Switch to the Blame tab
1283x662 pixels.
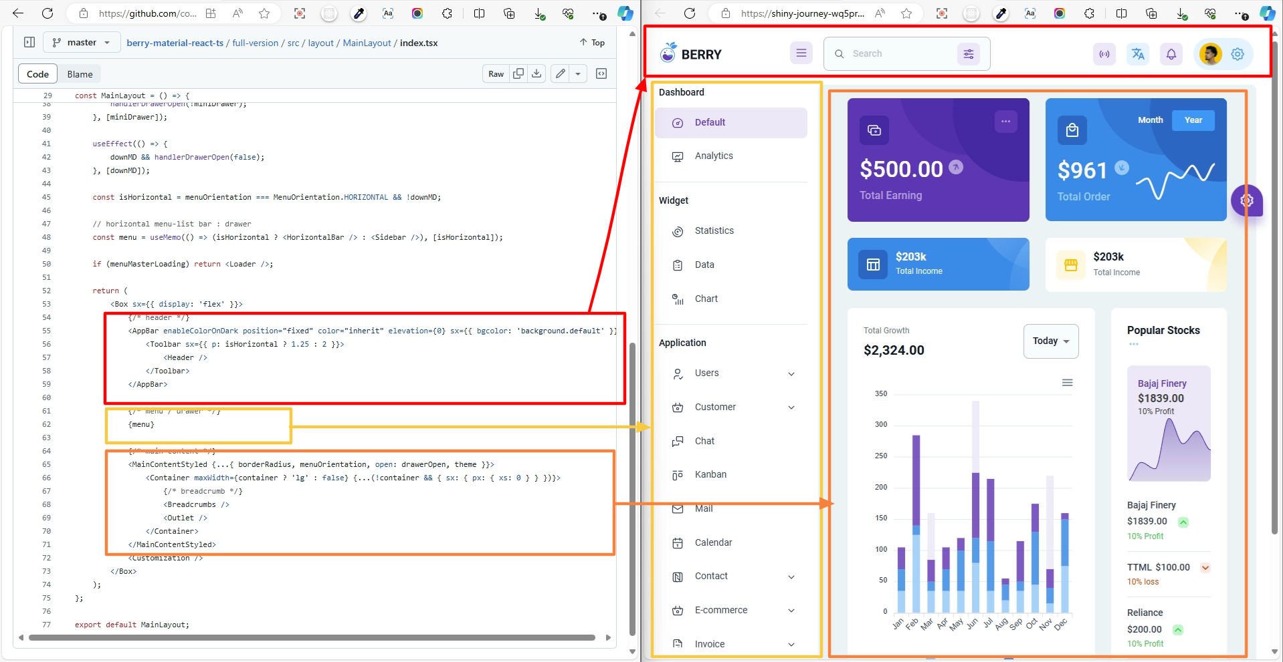tap(80, 74)
